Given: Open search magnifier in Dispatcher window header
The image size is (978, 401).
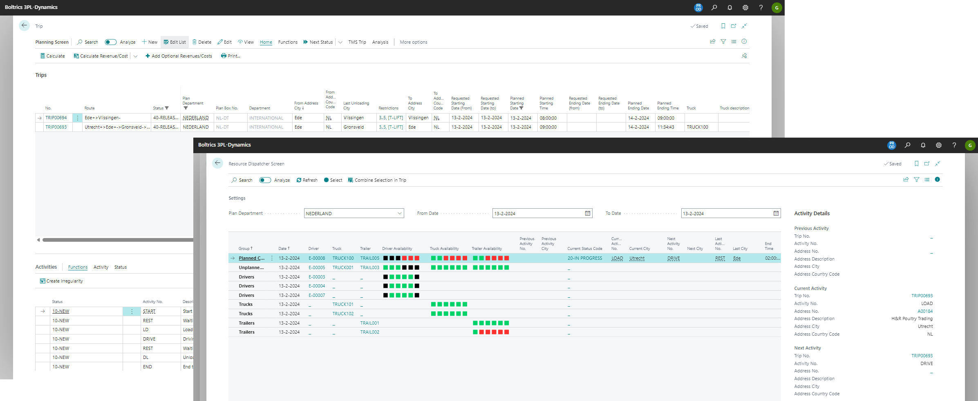Looking at the screenshot, I should coord(907,145).
